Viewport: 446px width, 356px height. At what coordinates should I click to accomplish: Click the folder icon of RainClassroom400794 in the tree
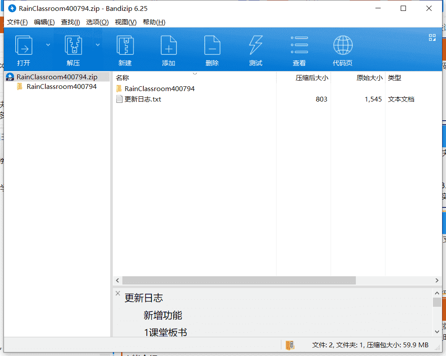[20, 87]
